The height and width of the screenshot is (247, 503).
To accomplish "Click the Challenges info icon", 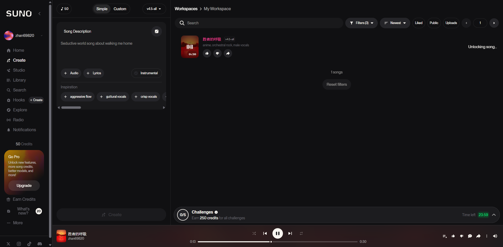I will click(216, 212).
